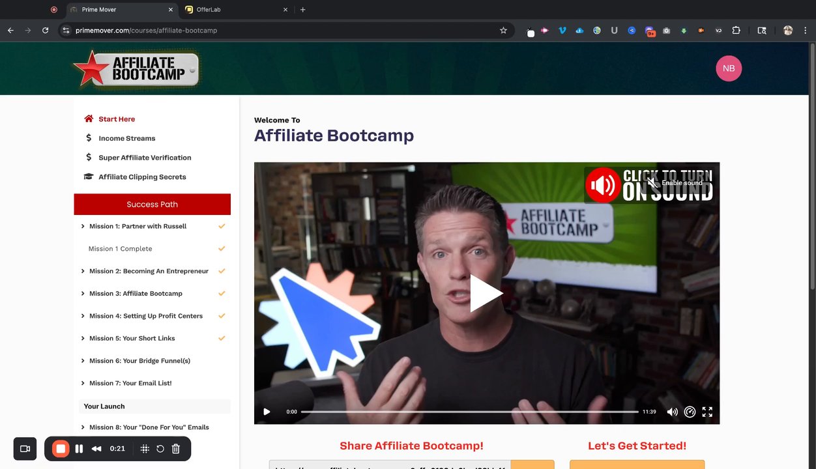Click the camera screenshot extension icon

point(666,30)
